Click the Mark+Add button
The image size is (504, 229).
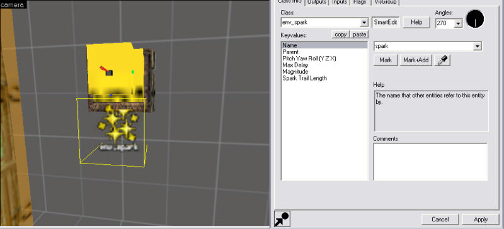[x=416, y=60]
